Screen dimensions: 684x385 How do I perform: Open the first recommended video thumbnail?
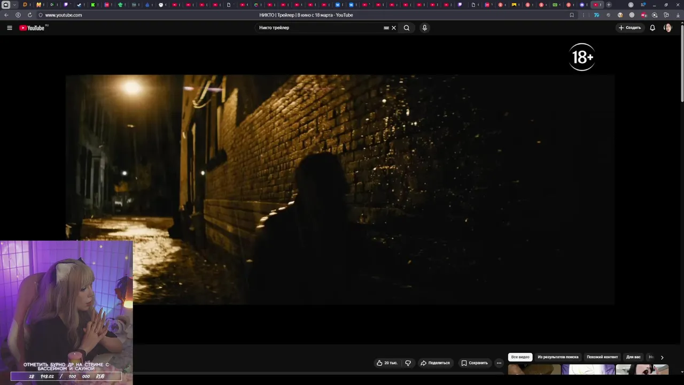(534, 369)
